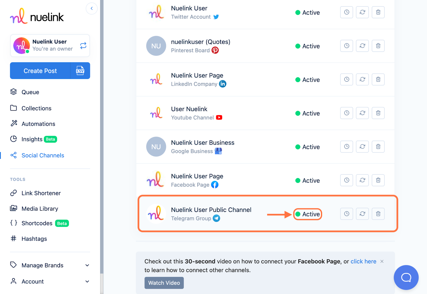The height and width of the screenshot is (294, 427).
Task: Click the Watch Video button
Action: coord(164,283)
